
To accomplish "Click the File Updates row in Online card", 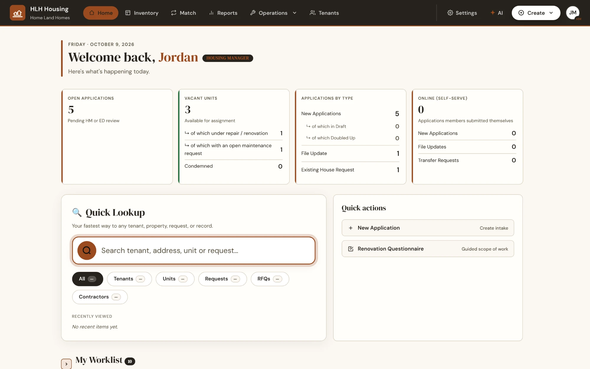I will 467,147.
